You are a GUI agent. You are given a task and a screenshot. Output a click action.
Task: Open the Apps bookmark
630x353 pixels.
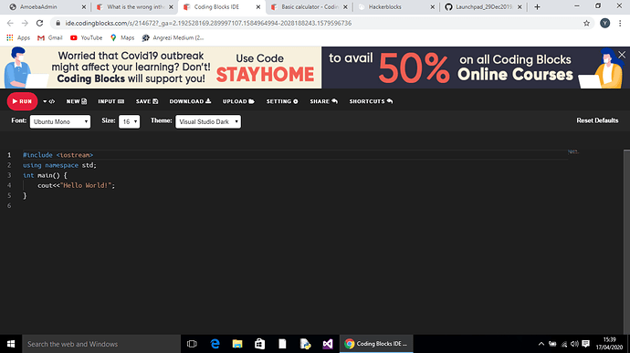[x=18, y=37]
